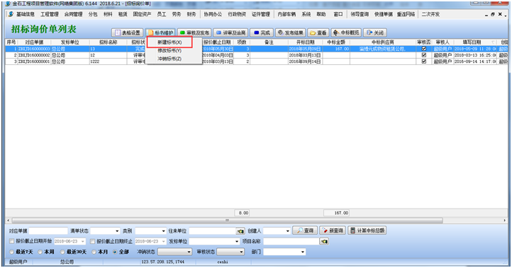Open the 基础信息 menu

tap(25, 14)
